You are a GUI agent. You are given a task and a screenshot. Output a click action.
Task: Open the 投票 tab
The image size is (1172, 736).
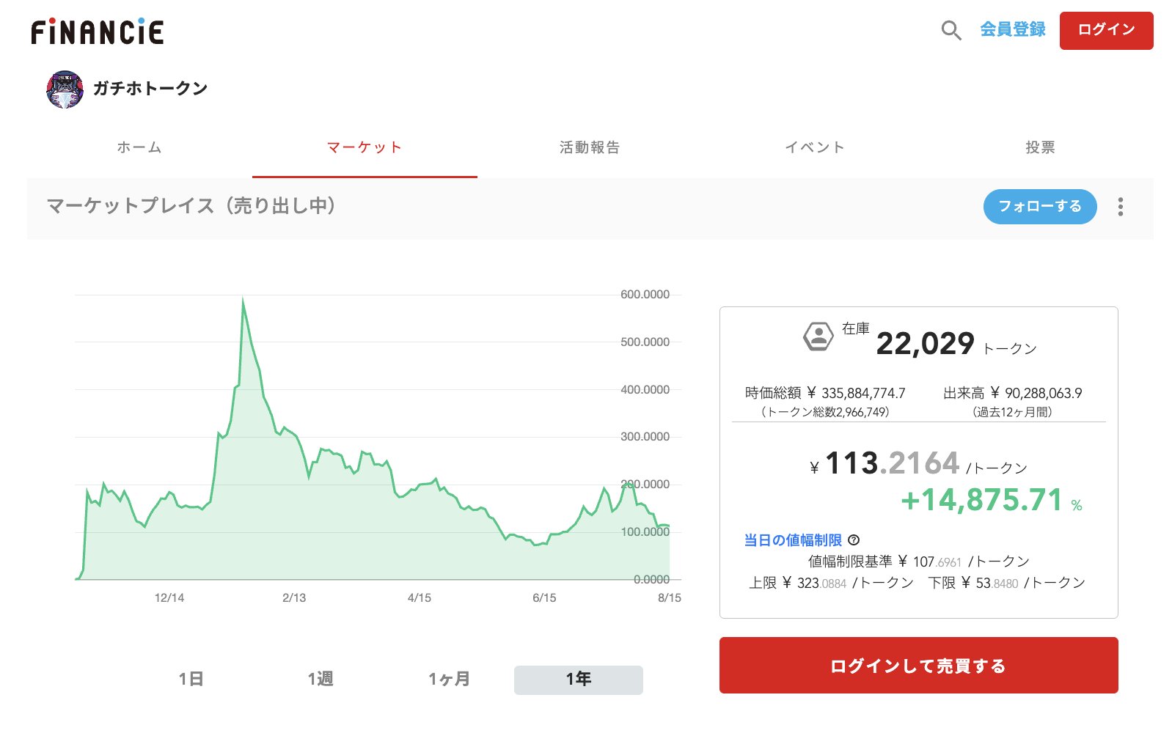[x=1040, y=147]
